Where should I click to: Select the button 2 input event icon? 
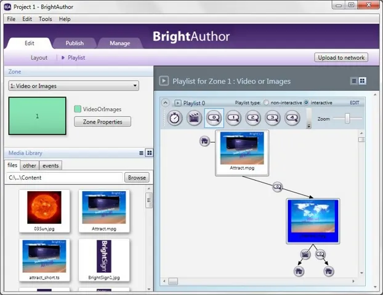coord(253,118)
